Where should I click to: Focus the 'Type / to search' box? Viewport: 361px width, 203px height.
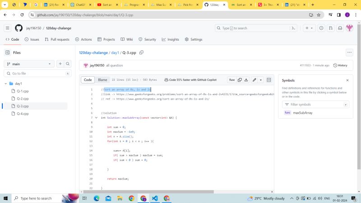pos(256,28)
